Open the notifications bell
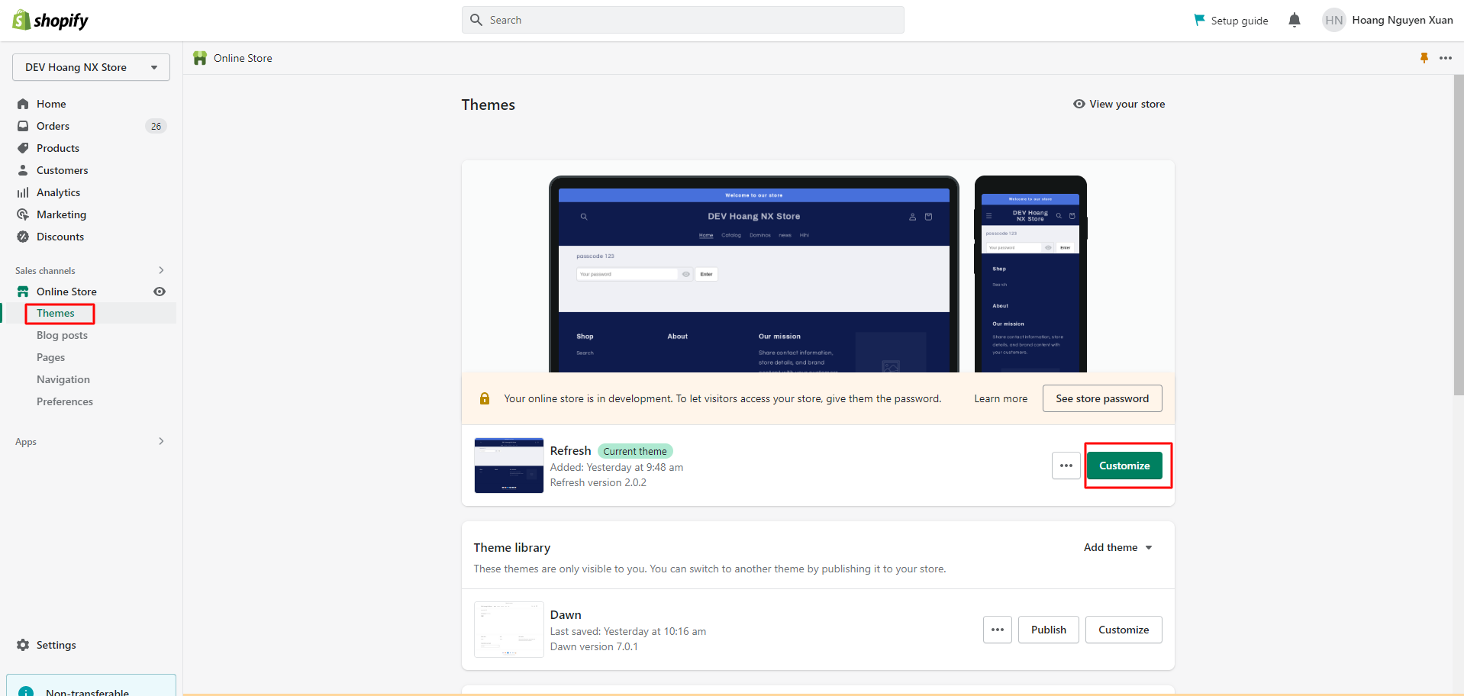 1295,21
